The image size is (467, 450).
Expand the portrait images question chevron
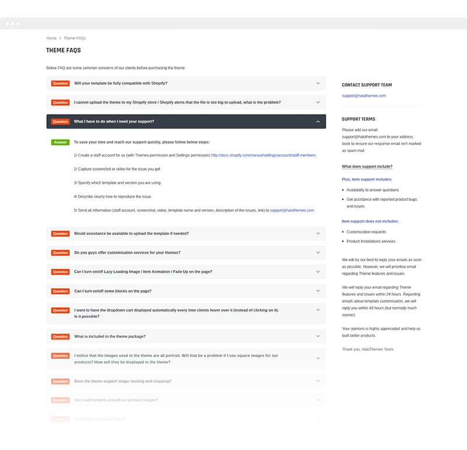318,358
